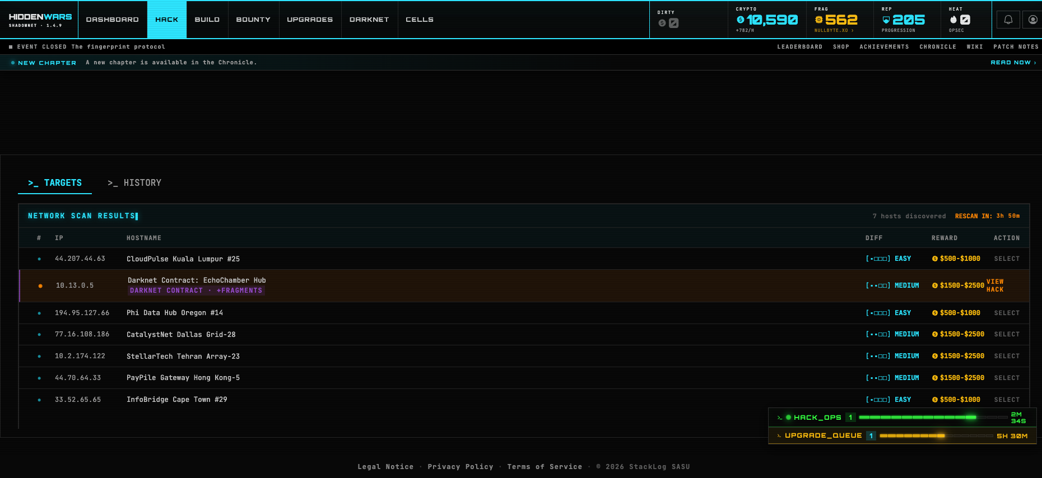The image size is (1042, 478).
Task: Open the Cells menu
Action: pos(420,20)
